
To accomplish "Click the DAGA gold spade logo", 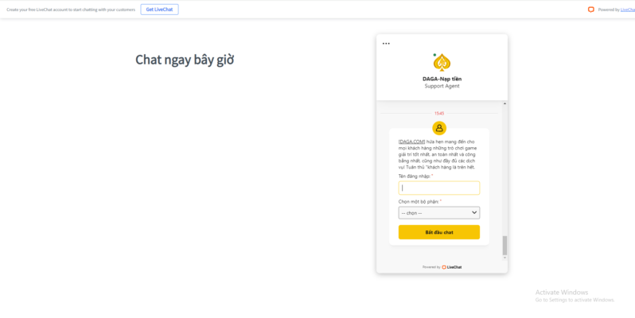I will click(442, 62).
